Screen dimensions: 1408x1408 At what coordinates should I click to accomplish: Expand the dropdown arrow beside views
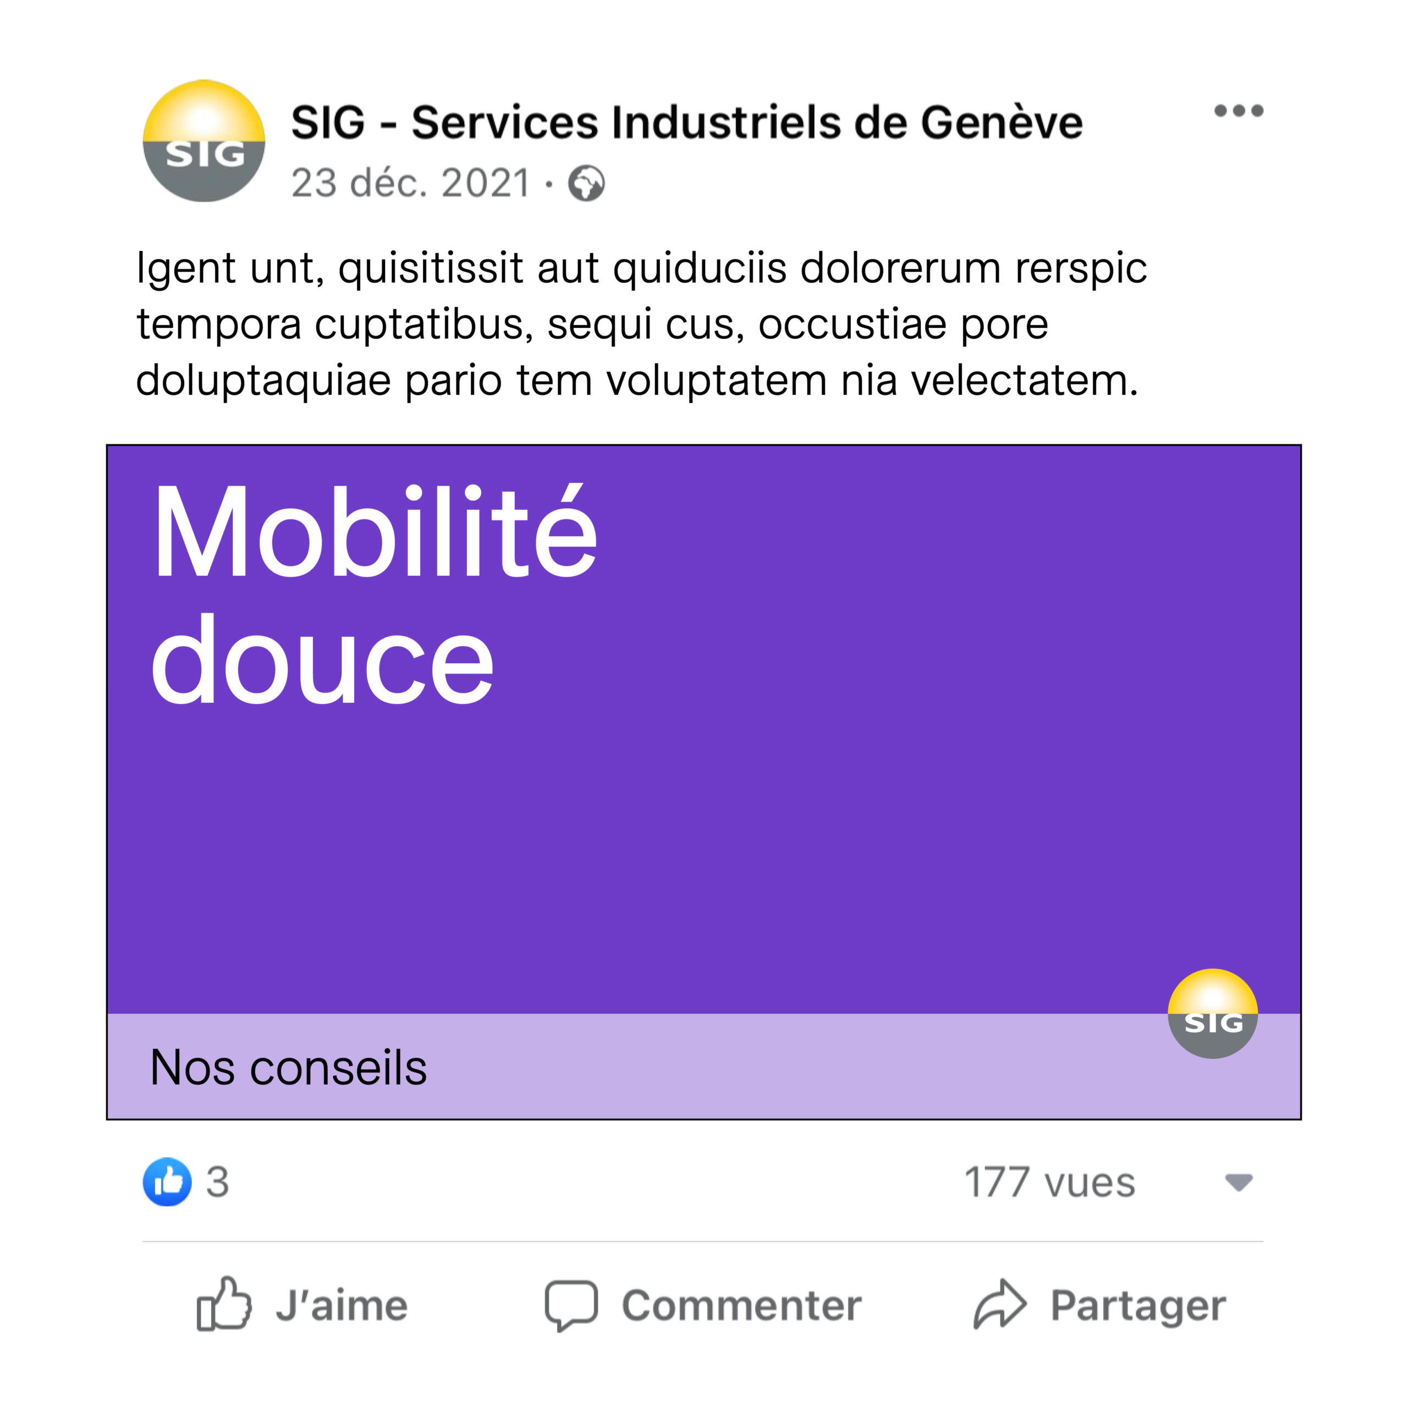coord(1238,1182)
